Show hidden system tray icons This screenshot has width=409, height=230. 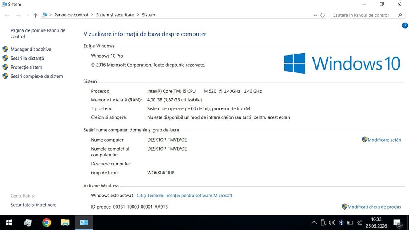(x=314, y=223)
